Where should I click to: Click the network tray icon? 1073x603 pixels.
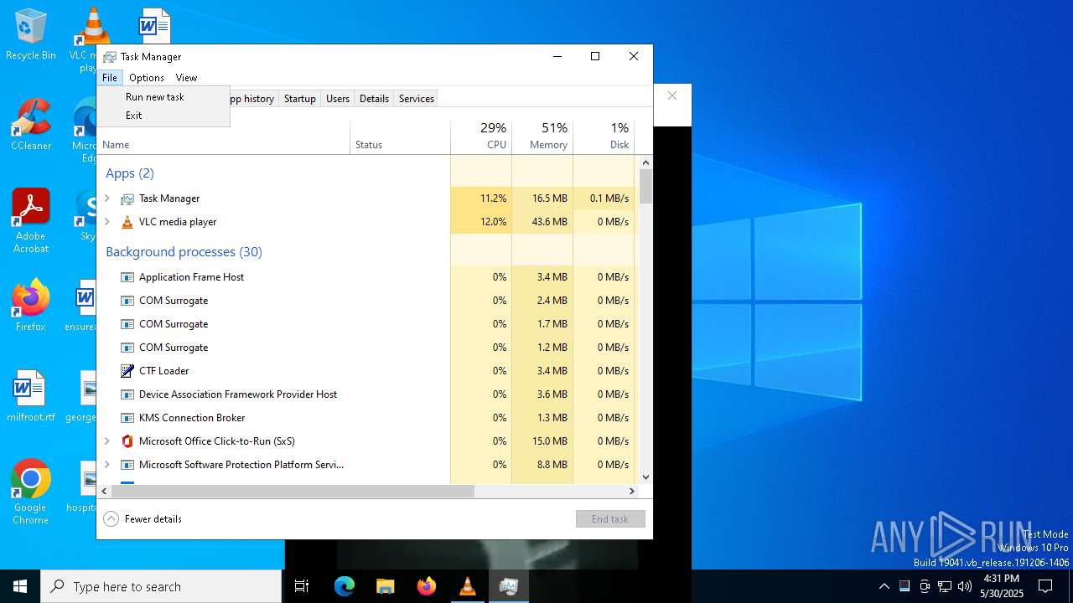pyautogui.click(x=945, y=586)
